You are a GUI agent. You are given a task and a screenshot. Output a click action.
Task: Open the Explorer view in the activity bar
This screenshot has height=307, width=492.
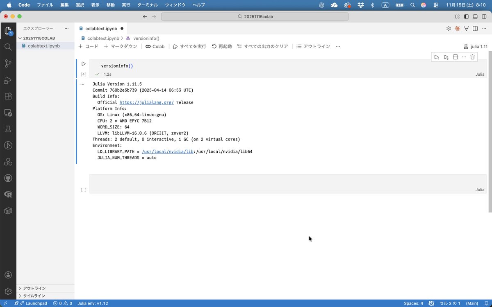click(8, 31)
